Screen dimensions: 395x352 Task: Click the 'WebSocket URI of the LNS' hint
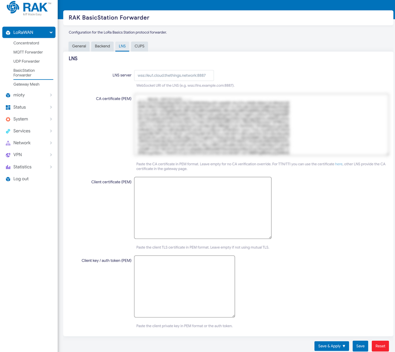[185, 86]
